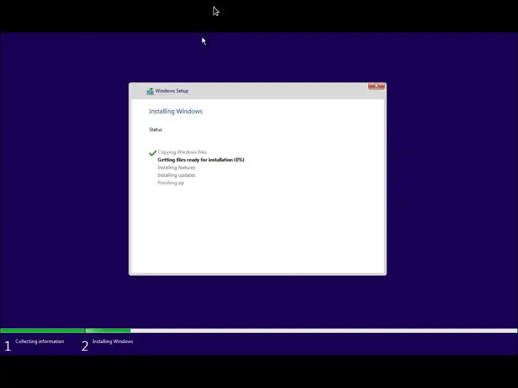Click the Windows Setup title icon
The image size is (518, 388).
tap(150, 91)
